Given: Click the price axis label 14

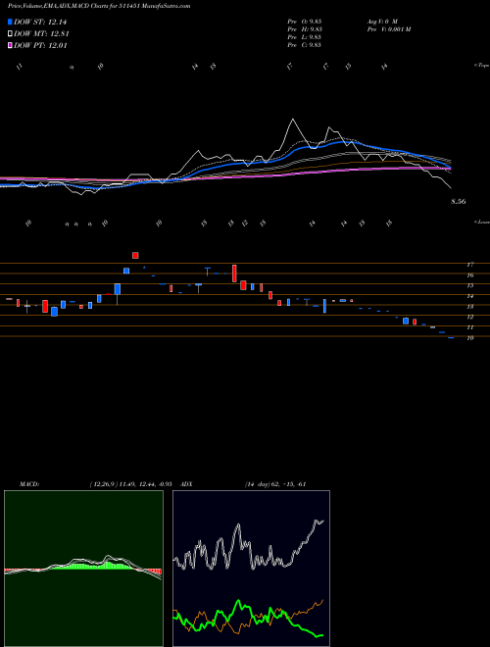Looking at the screenshot, I should point(469,296).
